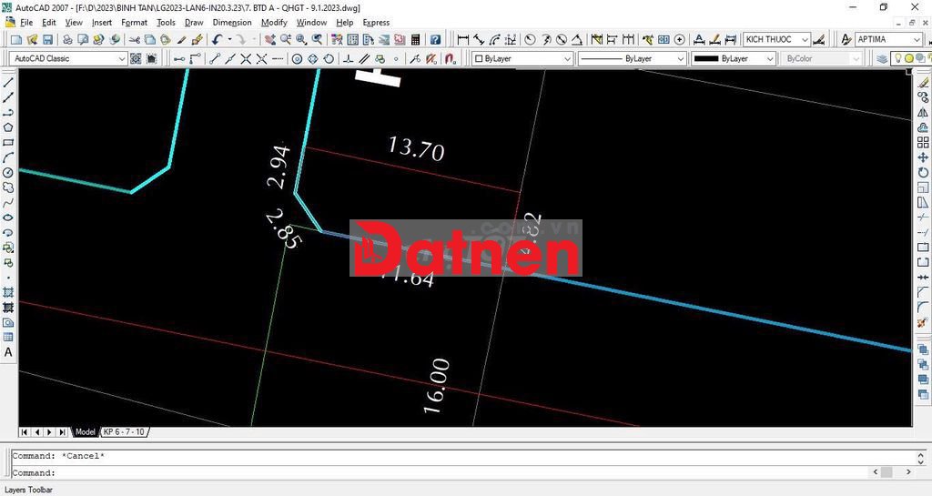Switch to the KP 6 - 7 - 10 layout tab
The height and width of the screenshot is (496, 932).
124,431
